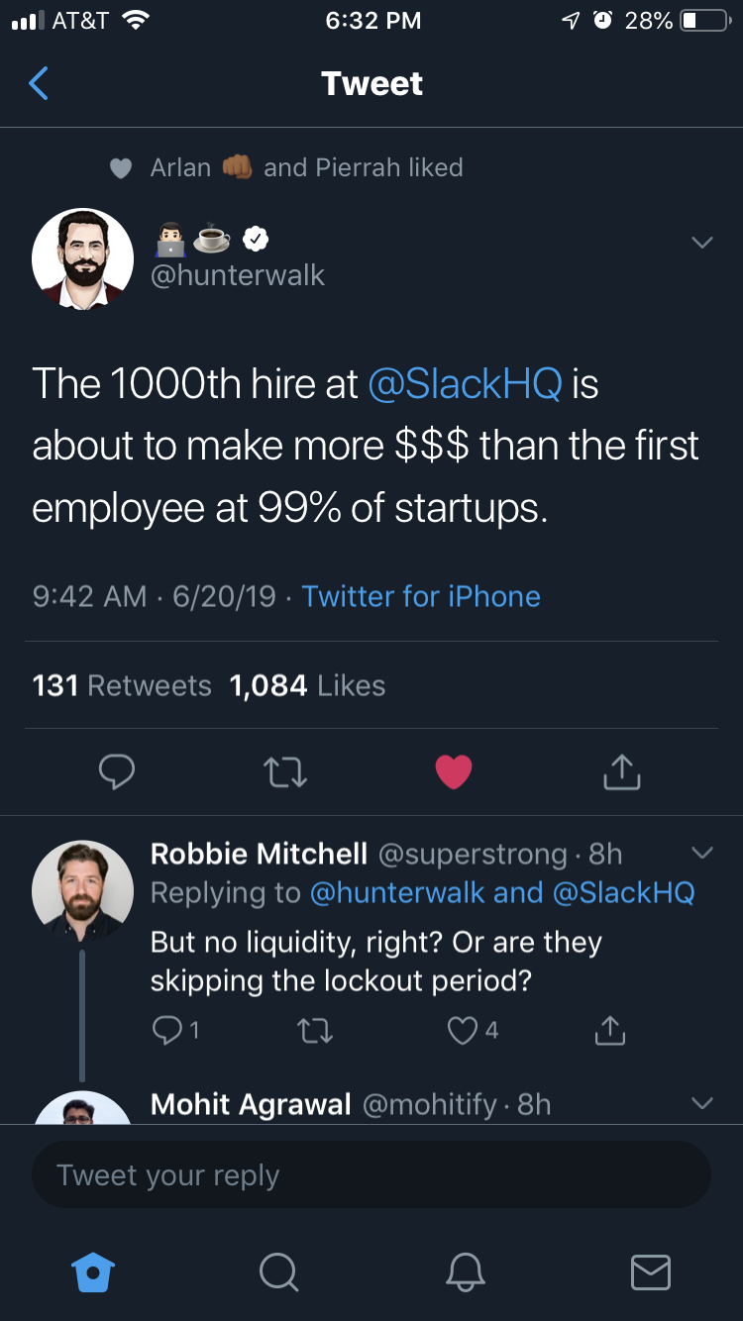Image resolution: width=743 pixels, height=1321 pixels.
Task: Share Robbie Mitchell's reply
Action: (609, 1031)
